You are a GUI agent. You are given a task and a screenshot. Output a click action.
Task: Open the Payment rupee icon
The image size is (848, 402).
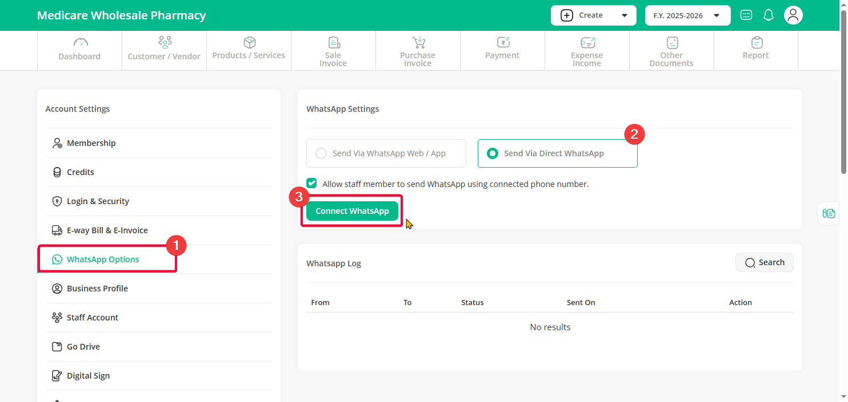click(x=503, y=43)
